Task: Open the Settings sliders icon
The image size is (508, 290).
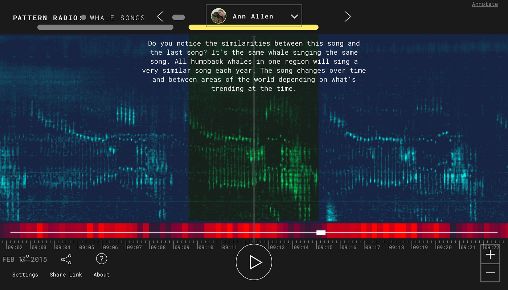Action: click(x=25, y=259)
